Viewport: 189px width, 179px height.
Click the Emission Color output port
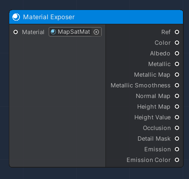pos(177,160)
